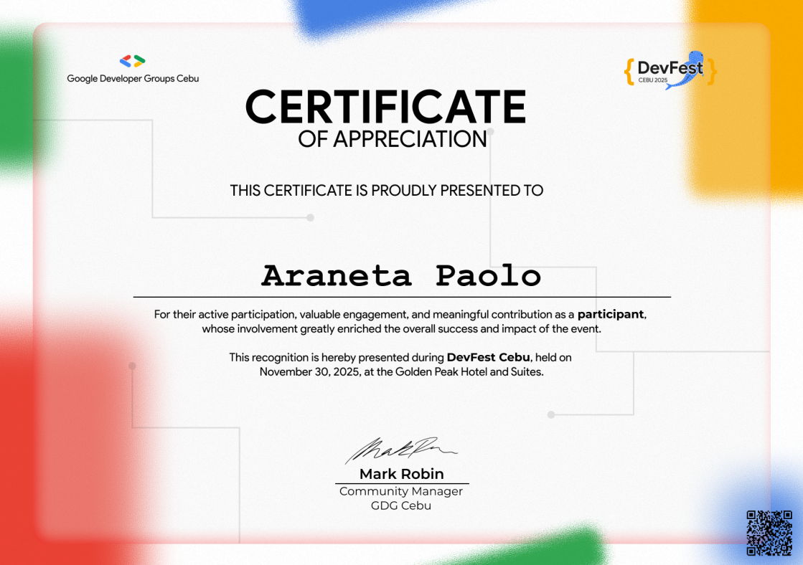This screenshot has height=565, width=803.
Task: Click the bold "DevFest Cebu" text
Action: (488, 357)
